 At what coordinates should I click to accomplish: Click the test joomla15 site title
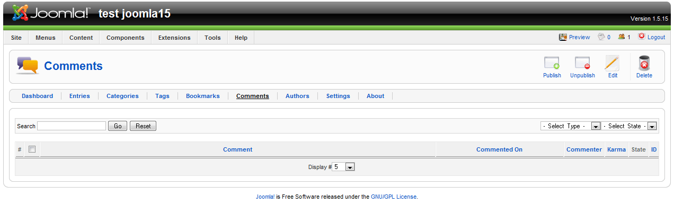point(135,14)
